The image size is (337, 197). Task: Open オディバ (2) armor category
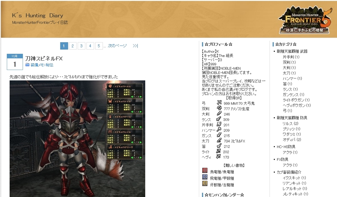click(292, 140)
